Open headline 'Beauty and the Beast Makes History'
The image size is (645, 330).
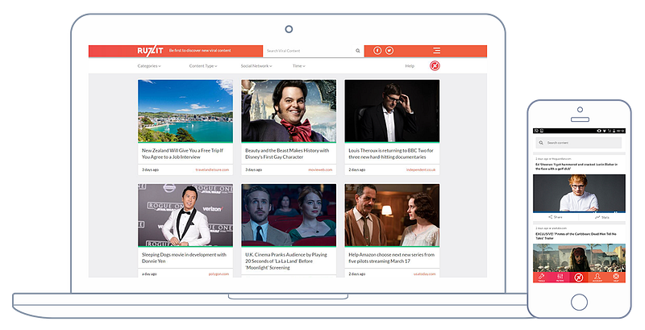click(x=287, y=153)
